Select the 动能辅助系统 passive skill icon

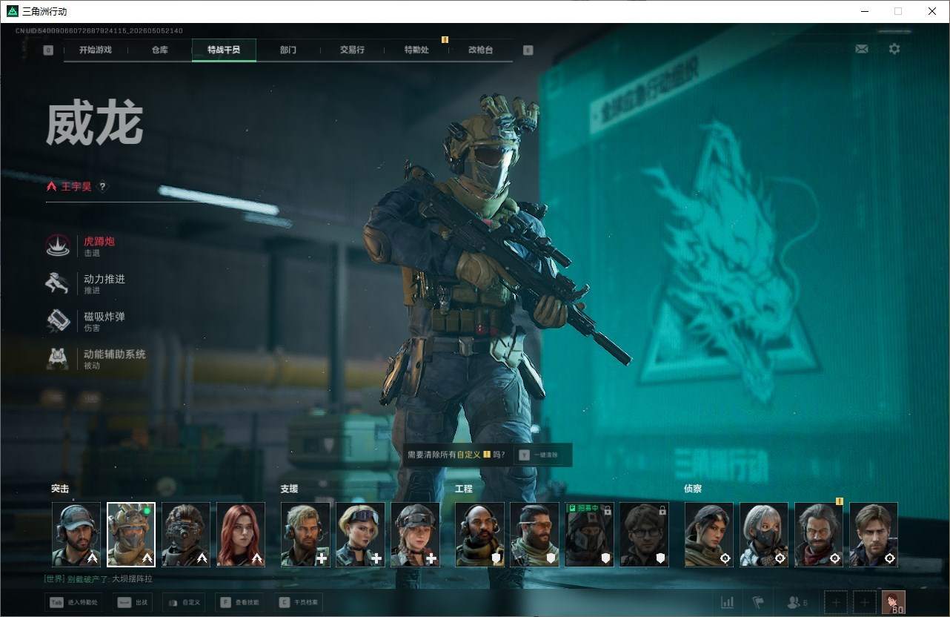point(58,358)
